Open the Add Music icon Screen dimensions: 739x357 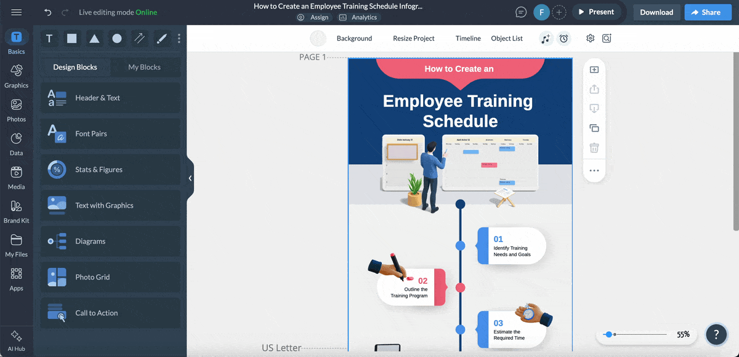point(546,38)
